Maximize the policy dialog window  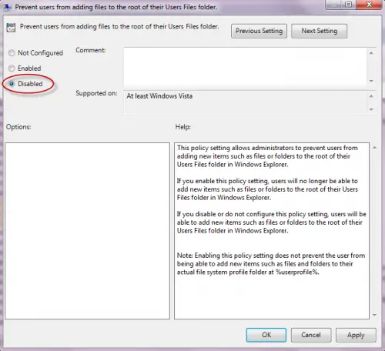coord(349,5)
